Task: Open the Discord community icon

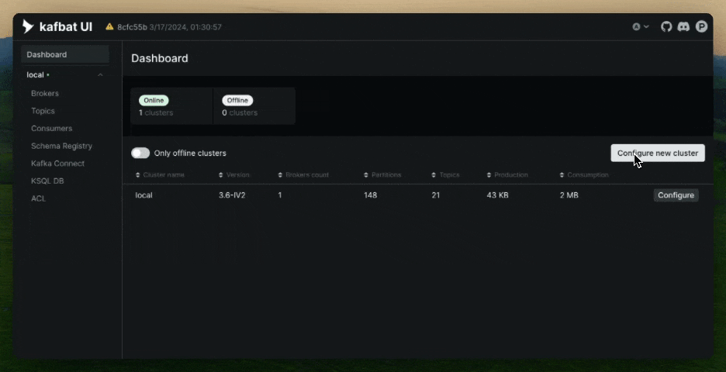Action: coord(683,27)
